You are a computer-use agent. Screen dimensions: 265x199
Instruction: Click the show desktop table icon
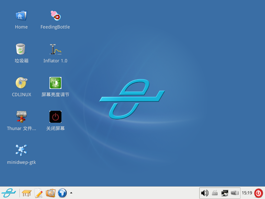(x=27, y=193)
